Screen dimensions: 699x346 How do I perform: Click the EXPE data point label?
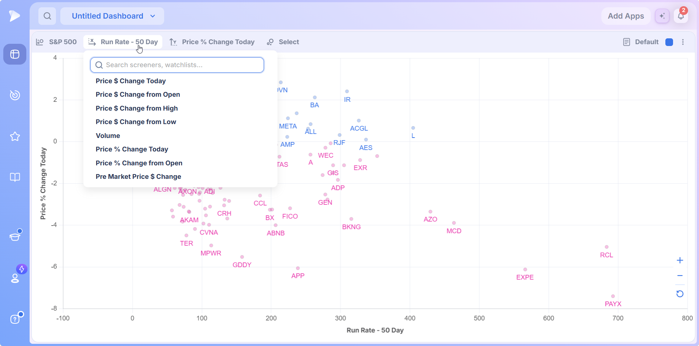[x=525, y=277]
